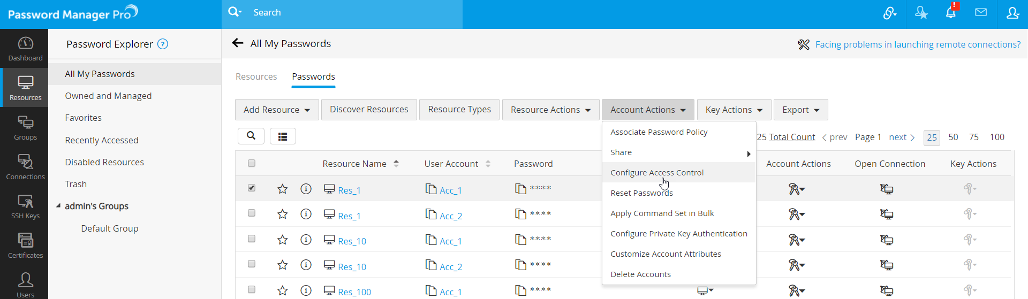The width and height of the screenshot is (1028, 299).
Task: Open the Certificates sidebar section
Action: 25,246
